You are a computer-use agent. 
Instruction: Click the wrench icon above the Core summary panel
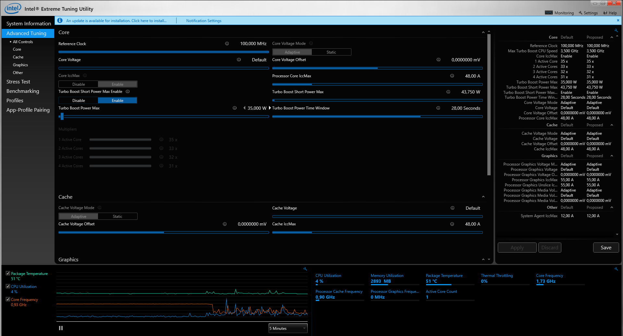pyautogui.click(x=616, y=31)
